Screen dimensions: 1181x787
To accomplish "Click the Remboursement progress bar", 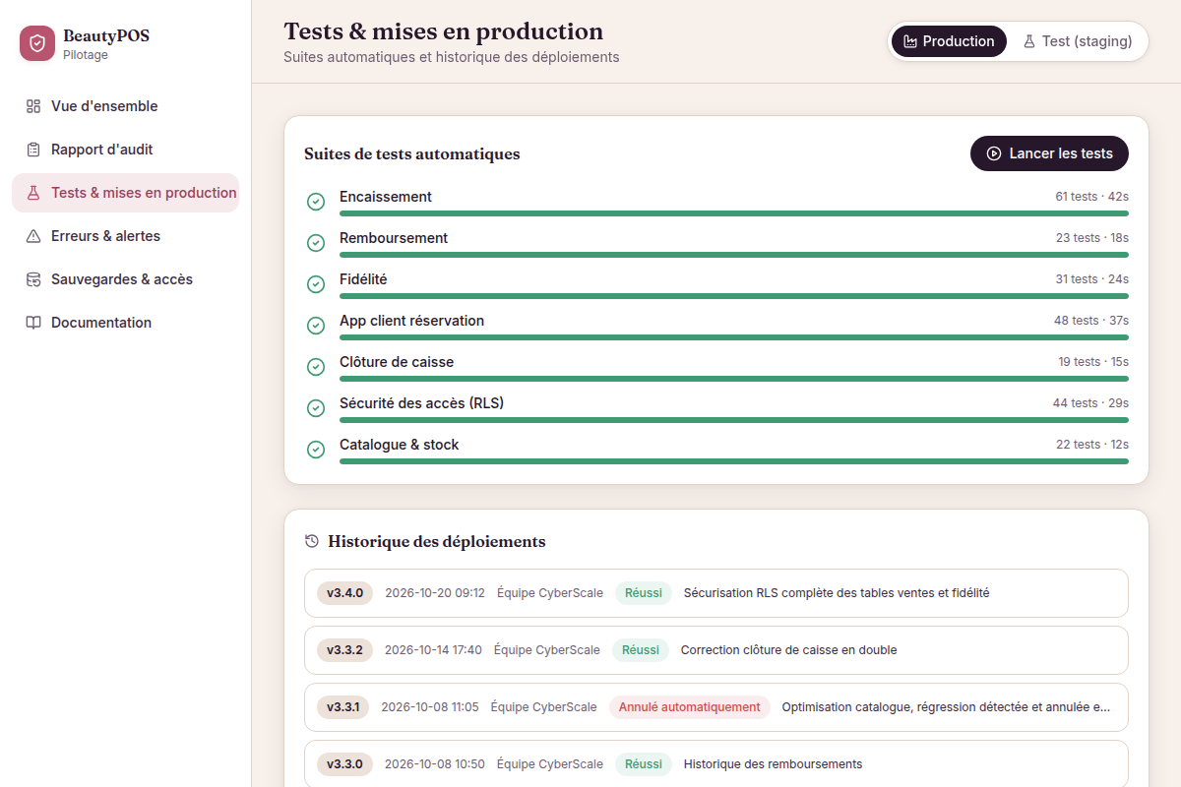I will pos(734,255).
